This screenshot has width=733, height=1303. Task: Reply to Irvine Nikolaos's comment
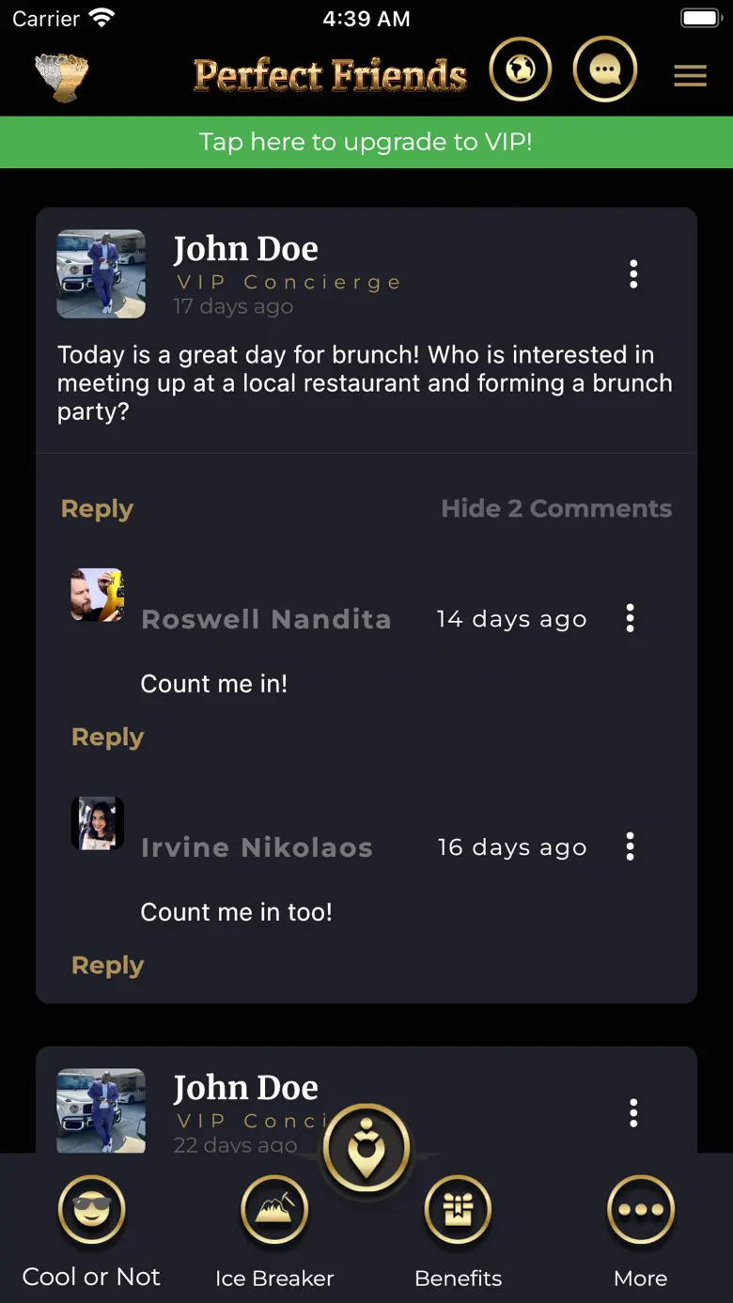point(107,965)
